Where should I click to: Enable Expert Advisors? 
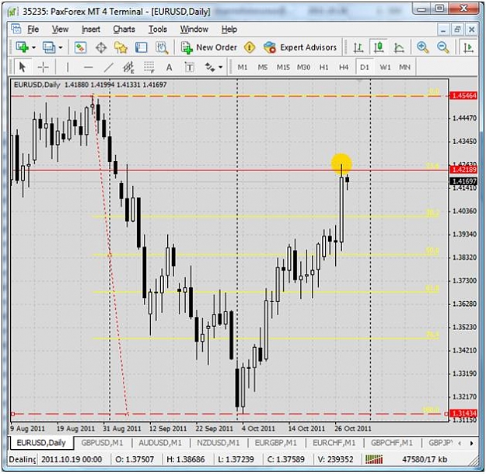pos(300,47)
